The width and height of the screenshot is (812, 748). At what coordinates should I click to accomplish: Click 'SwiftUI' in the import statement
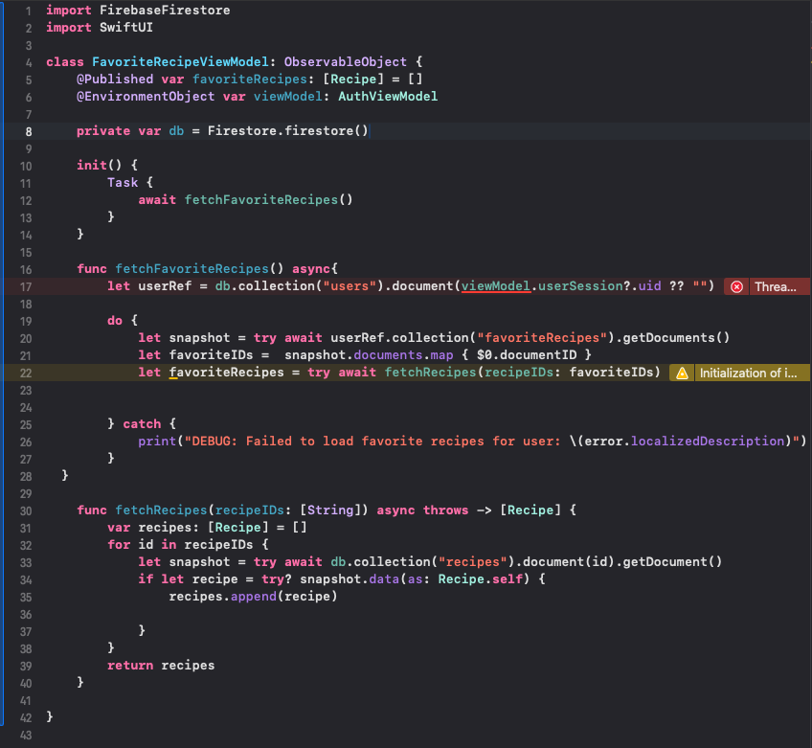pyautogui.click(x=125, y=27)
